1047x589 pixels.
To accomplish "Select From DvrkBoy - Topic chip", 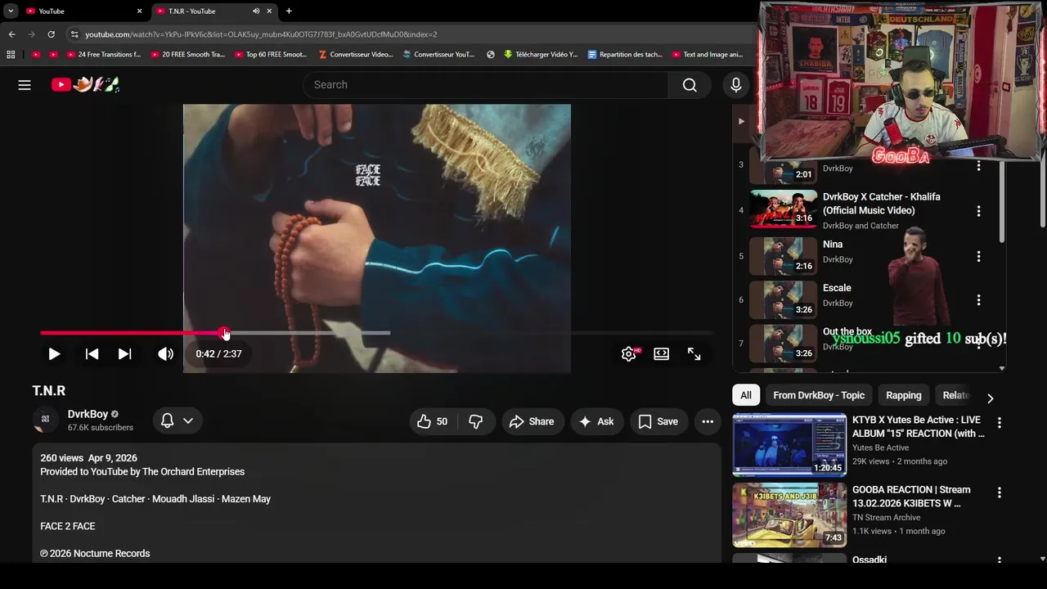I will [819, 395].
